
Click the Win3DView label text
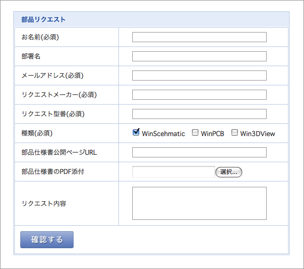tap(258, 134)
